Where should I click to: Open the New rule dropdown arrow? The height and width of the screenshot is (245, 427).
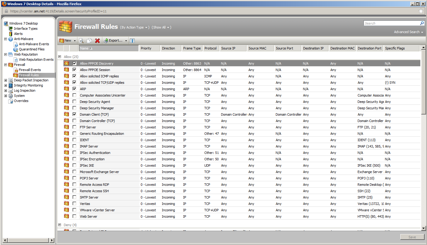[75, 41]
